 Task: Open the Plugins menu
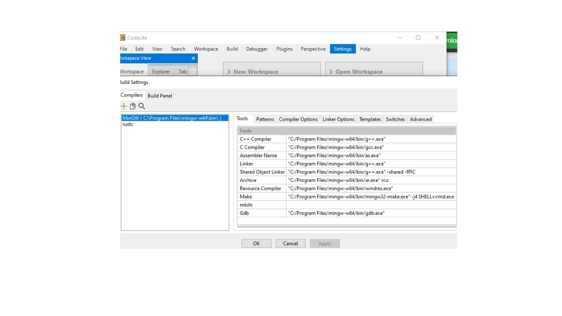(285, 49)
